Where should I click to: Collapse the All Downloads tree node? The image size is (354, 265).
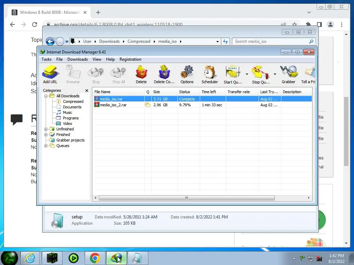(46, 96)
